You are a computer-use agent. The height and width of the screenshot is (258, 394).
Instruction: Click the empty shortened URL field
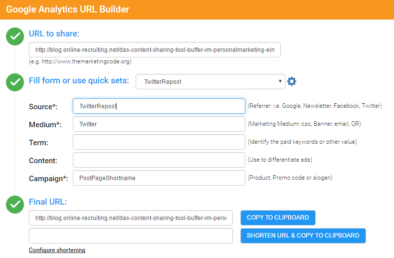(131, 236)
